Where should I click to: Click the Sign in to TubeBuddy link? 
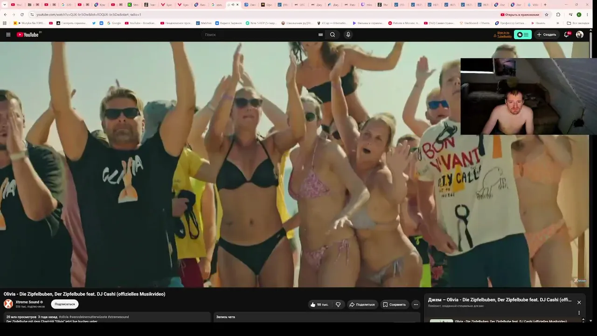[x=504, y=35]
